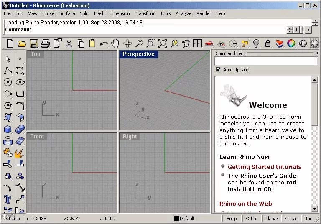Close the Command Help panel
The height and width of the screenshot is (224, 321).
click(x=316, y=53)
